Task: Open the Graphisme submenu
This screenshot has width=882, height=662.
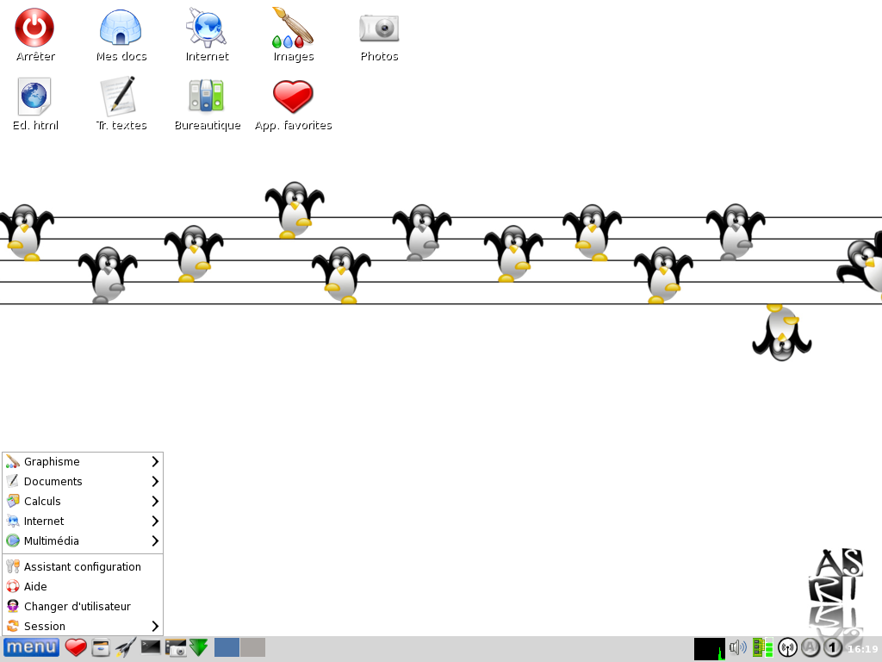Action: 83,462
